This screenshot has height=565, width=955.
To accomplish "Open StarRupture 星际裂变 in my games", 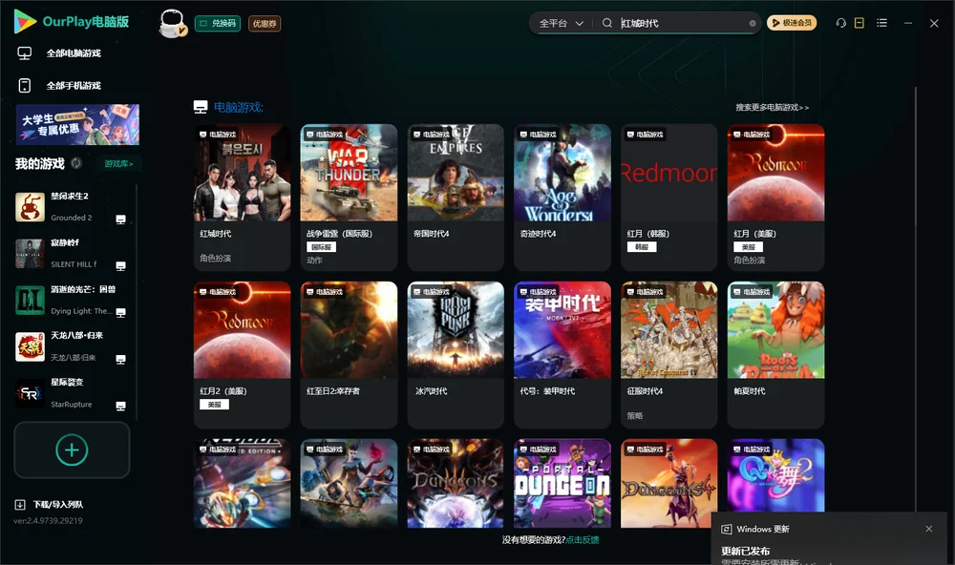I will tap(72, 393).
